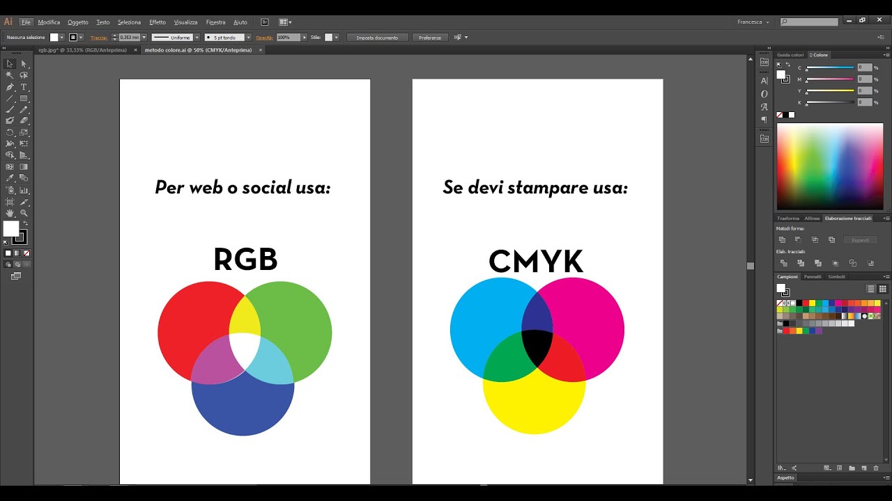Image resolution: width=892 pixels, height=501 pixels.
Task: Open the Bridge (Br) button
Action: pyautogui.click(x=265, y=22)
